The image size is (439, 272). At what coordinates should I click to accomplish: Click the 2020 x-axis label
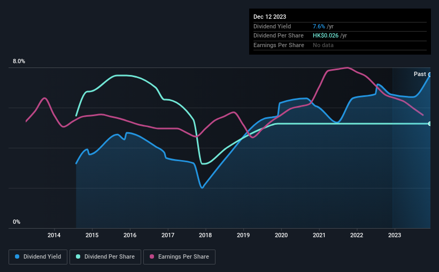(281, 235)
